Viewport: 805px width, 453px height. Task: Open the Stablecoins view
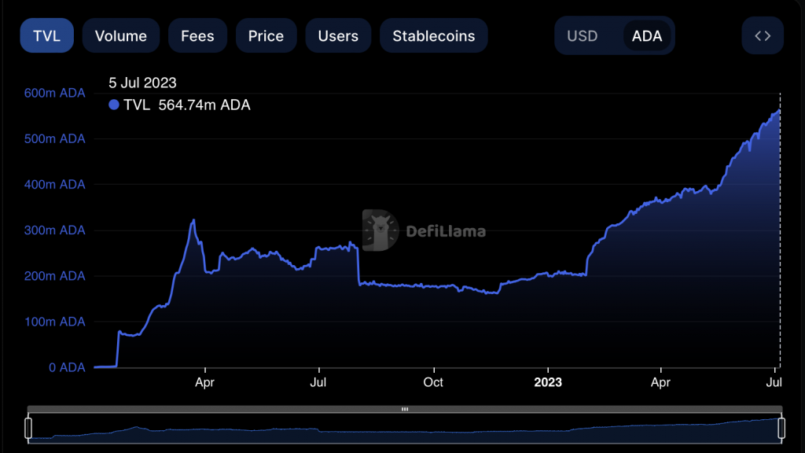(x=433, y=35)
